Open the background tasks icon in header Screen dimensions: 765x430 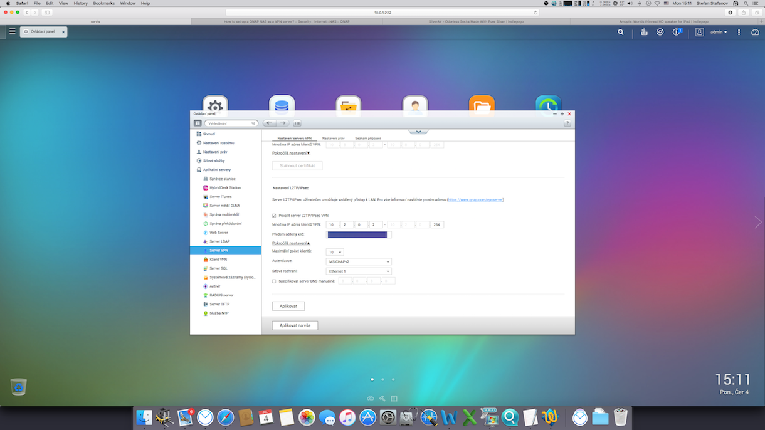[x=660, y=32]
